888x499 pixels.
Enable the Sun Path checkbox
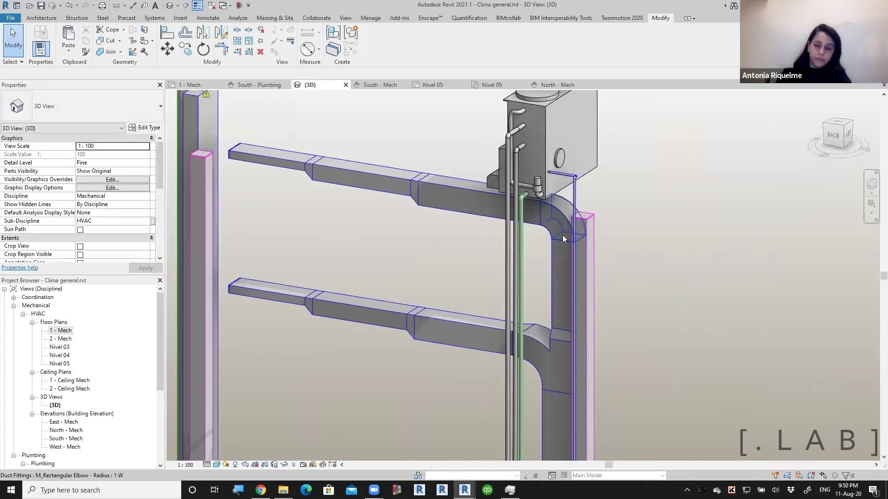tap(80, 230)
